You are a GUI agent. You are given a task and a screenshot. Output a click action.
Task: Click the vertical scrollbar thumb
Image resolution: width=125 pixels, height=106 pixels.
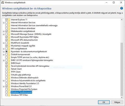pos(122,69)
